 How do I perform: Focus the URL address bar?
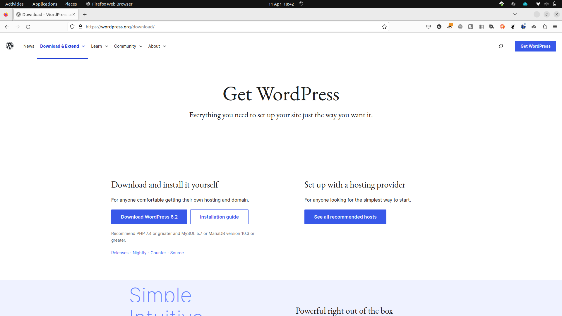(x=228, y=27)
